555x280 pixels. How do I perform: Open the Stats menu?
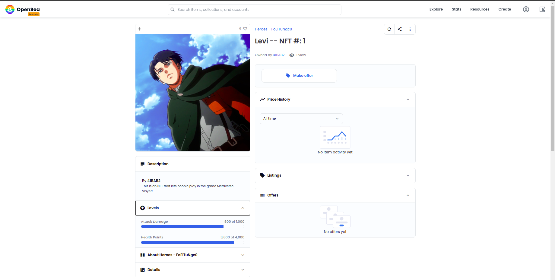click(457, 9)
